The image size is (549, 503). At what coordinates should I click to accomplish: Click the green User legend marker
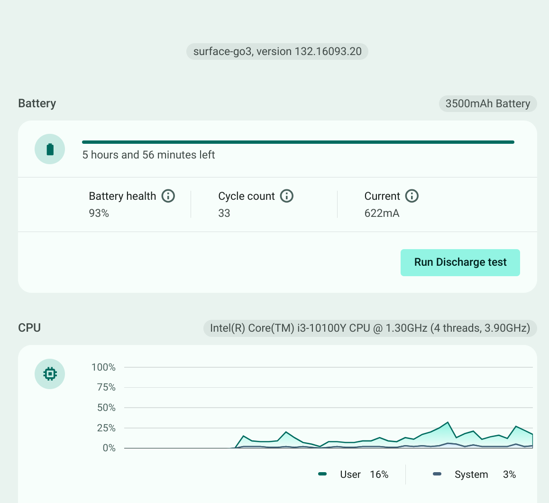[x=323, y=475]
